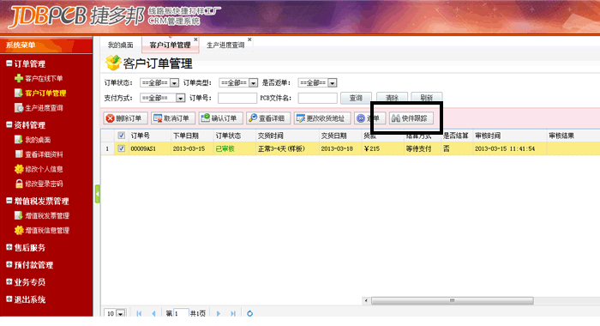Switch to the 我的桌面 tab

[121, 45]
